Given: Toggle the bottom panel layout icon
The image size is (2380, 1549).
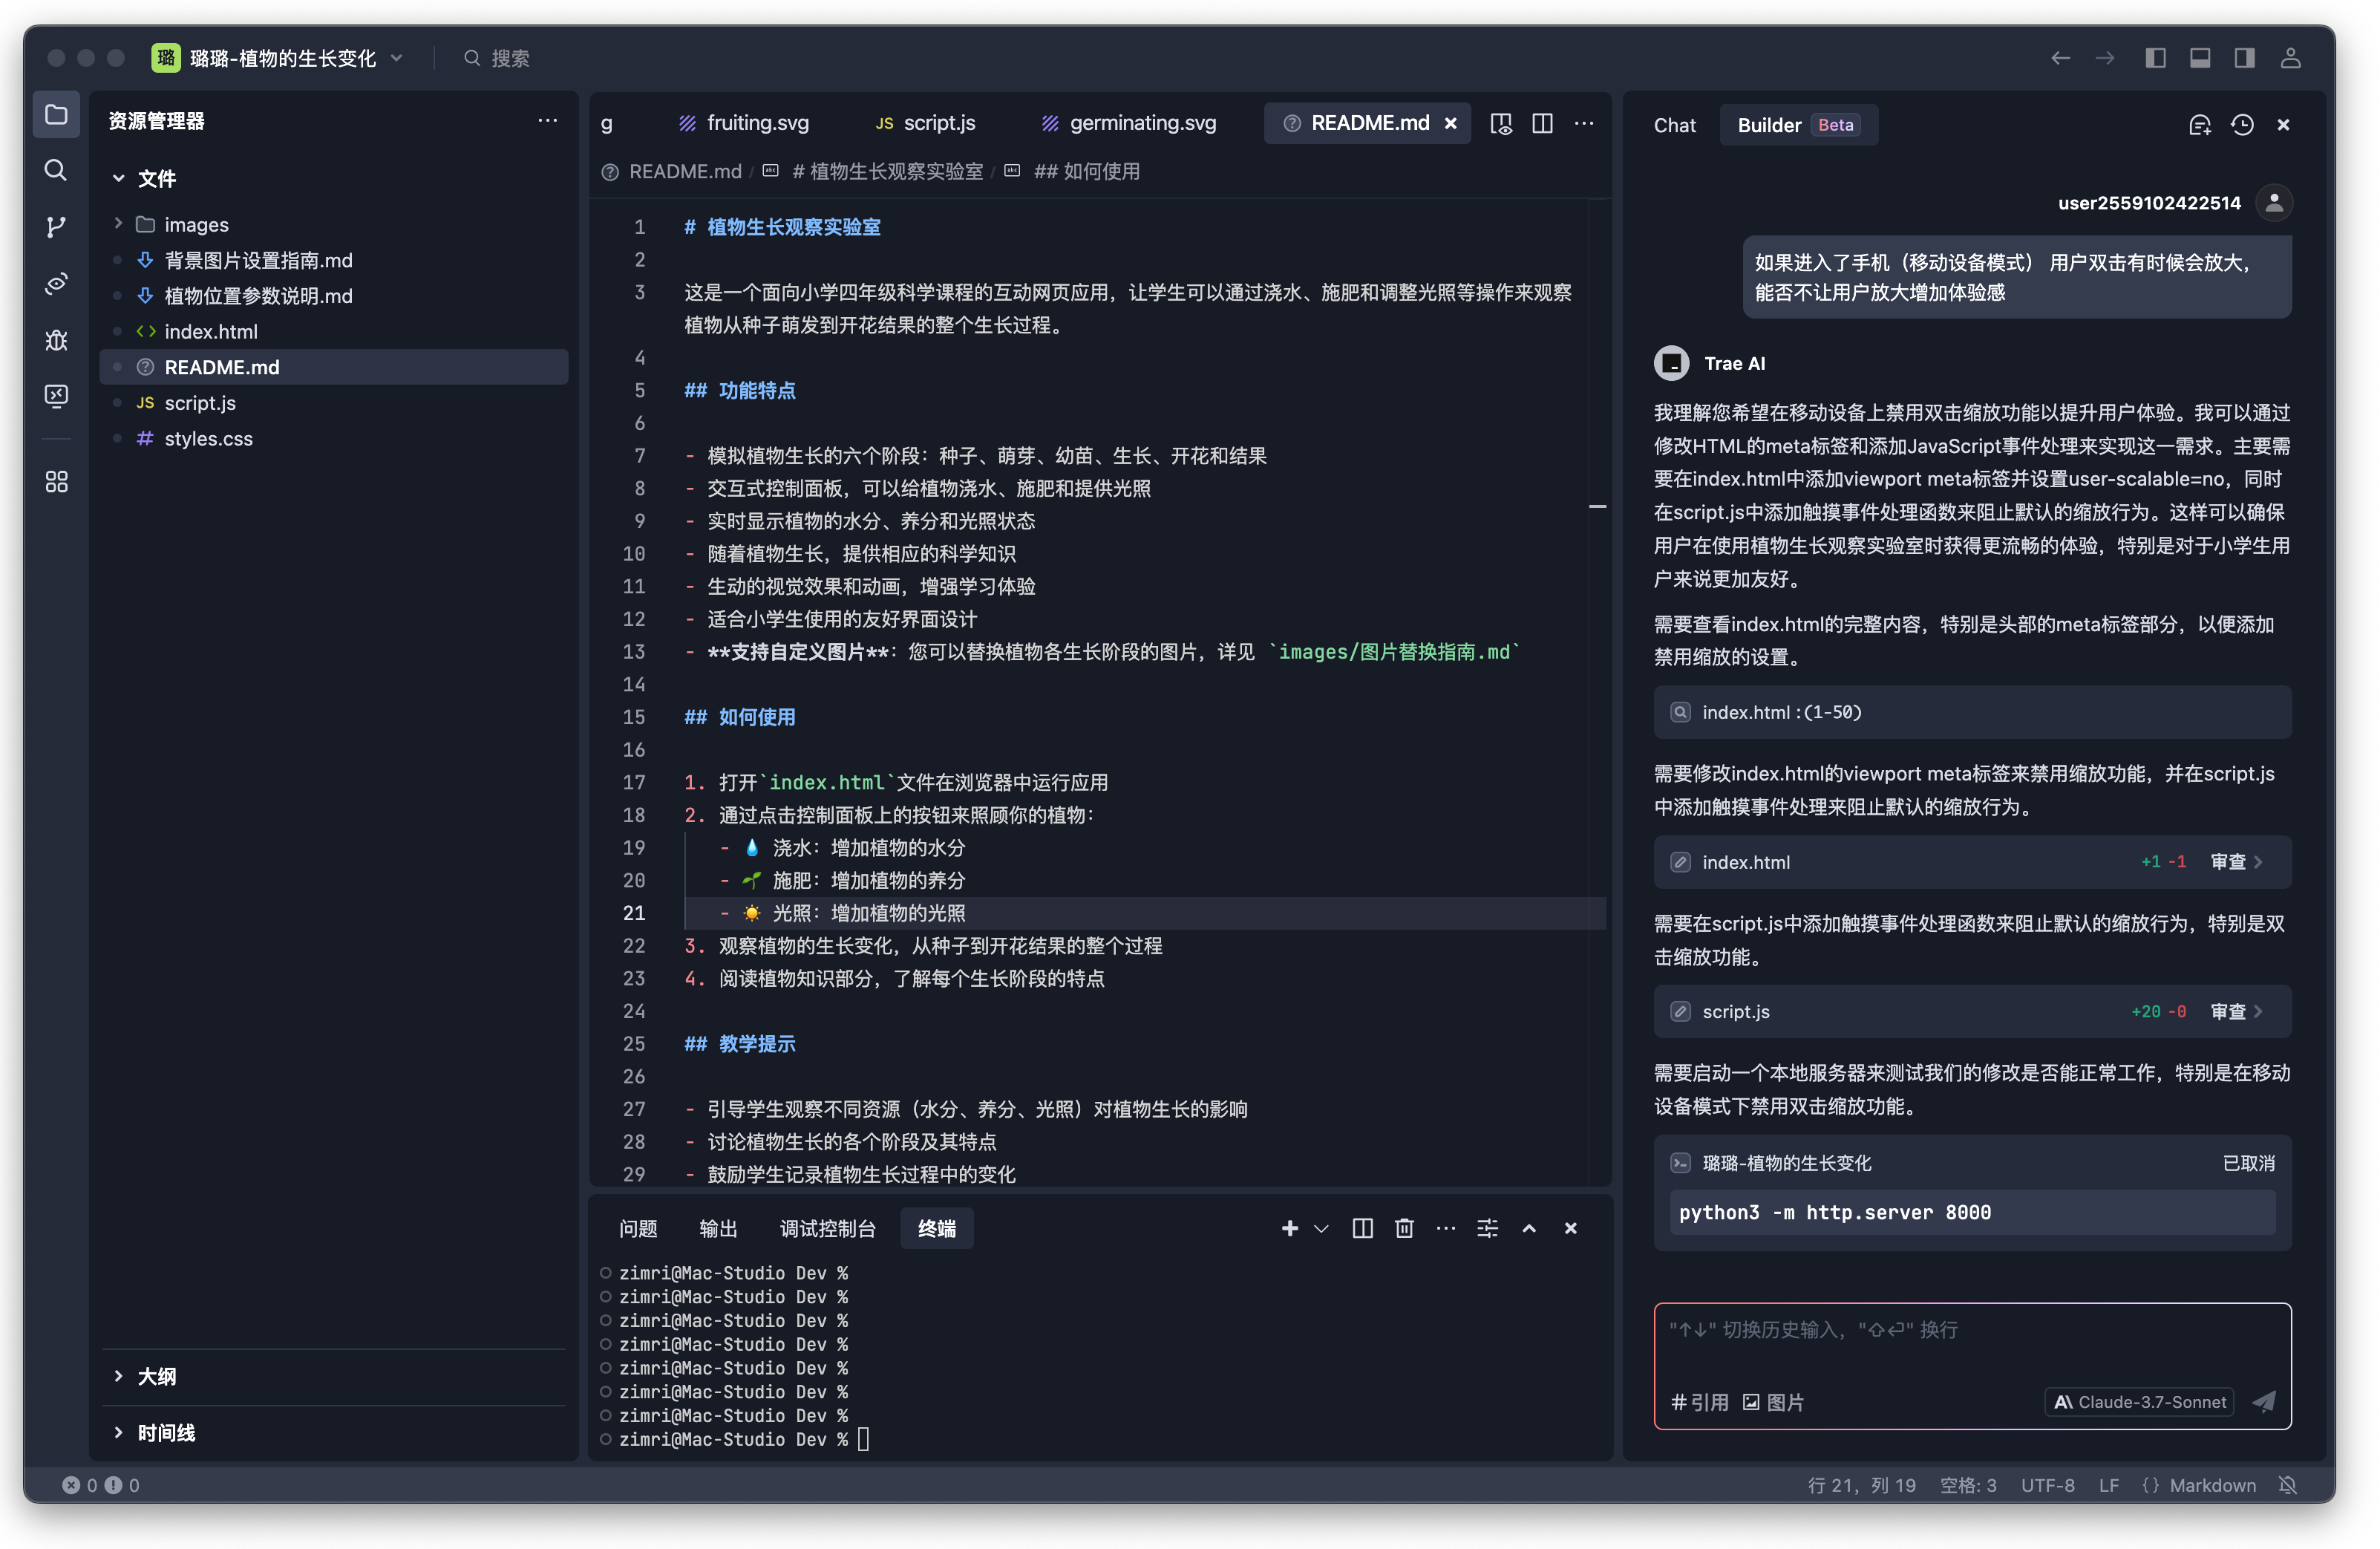Looking at the screenshot, I should tap(2200, 58).
